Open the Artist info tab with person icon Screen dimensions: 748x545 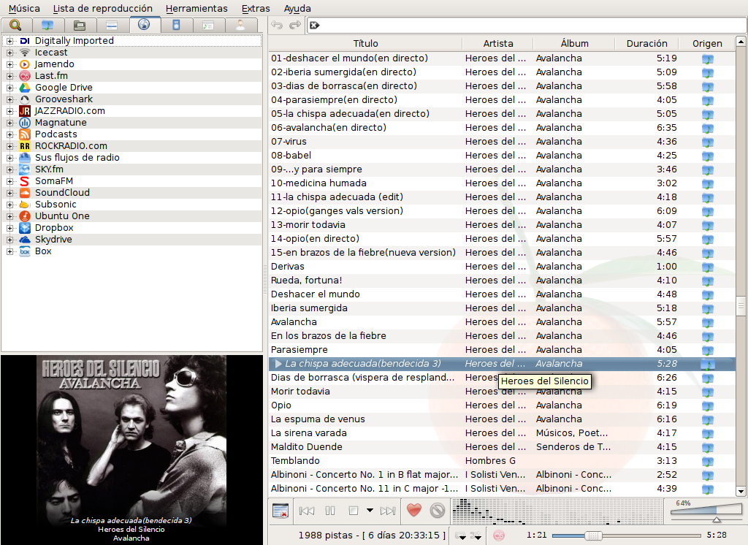point(240,25)
